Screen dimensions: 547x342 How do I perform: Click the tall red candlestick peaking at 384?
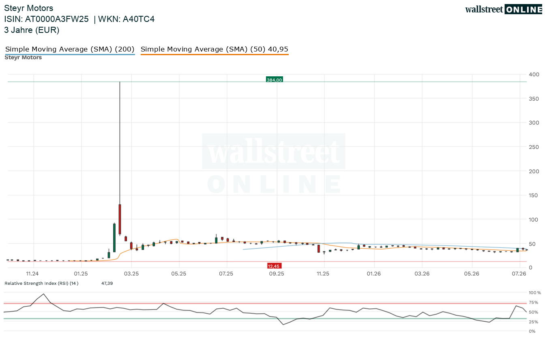(120, 219)
